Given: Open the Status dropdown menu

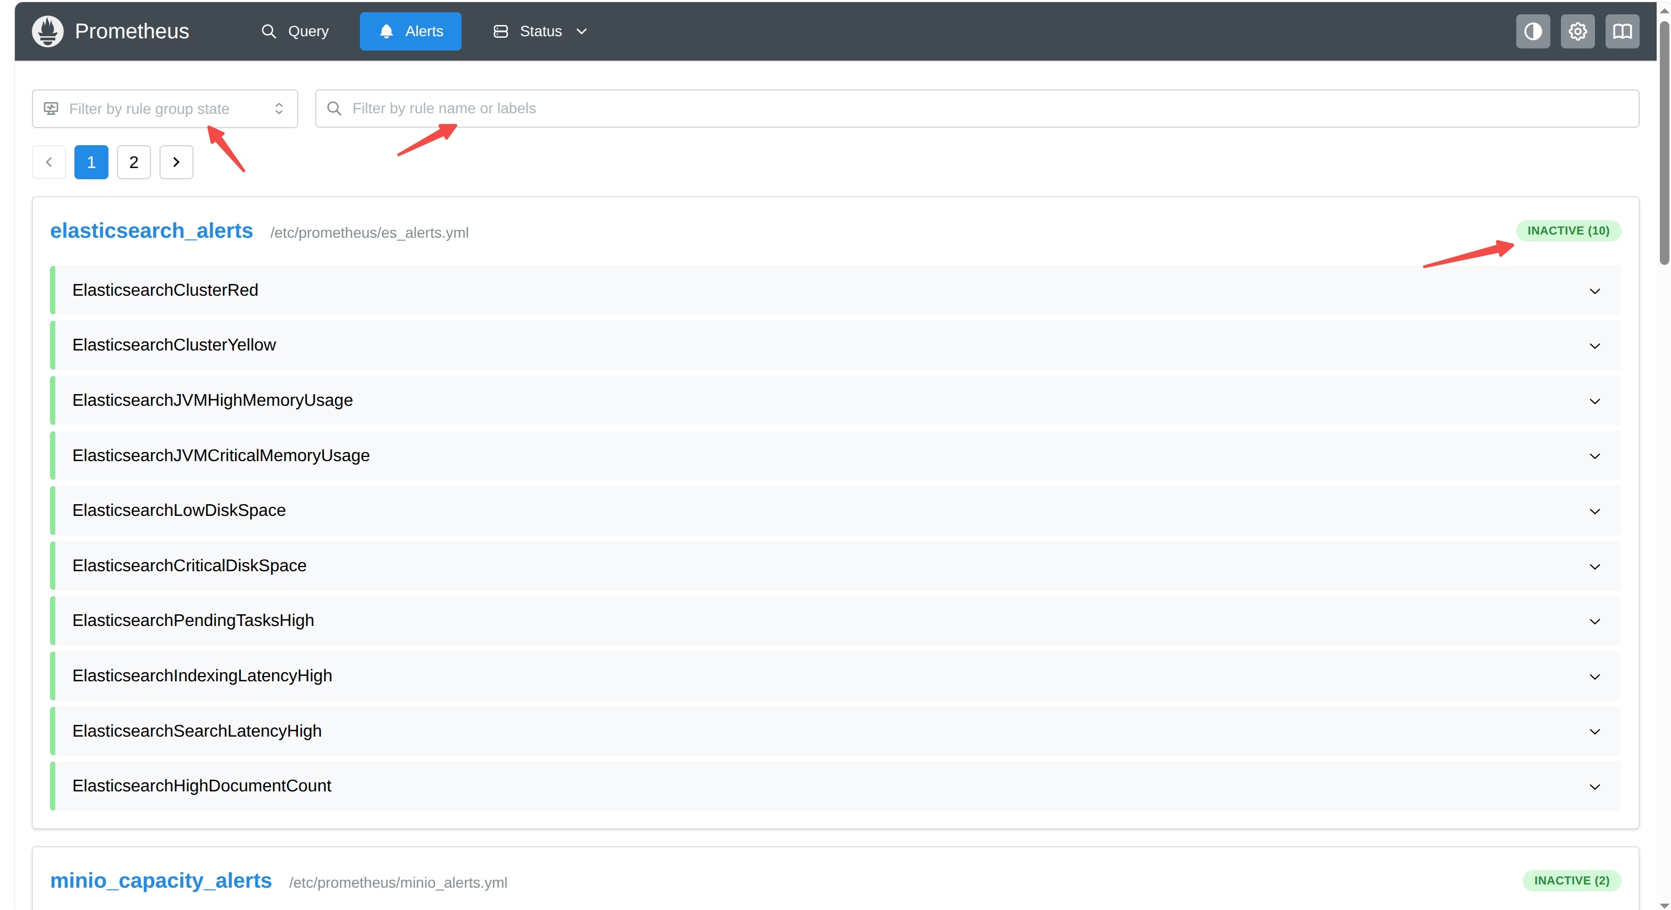Looking at the screenshot, I should [x=540, y=31].
